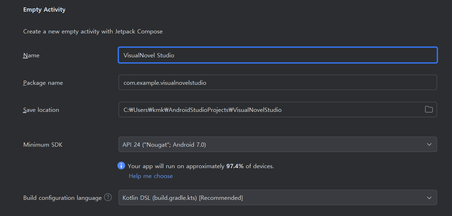Expand the Minimum SDK dropdown arrow
452x216 pixels.
[429, 145]
